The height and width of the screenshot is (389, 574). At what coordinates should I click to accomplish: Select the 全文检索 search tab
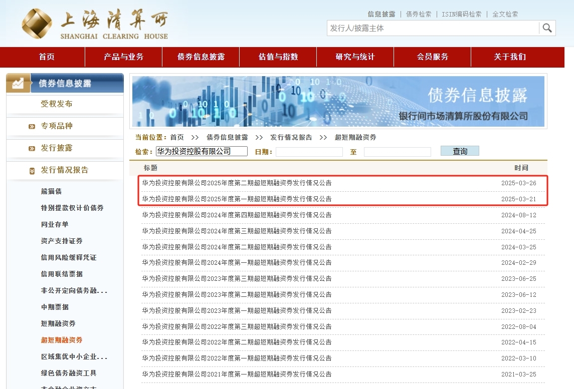505,14
